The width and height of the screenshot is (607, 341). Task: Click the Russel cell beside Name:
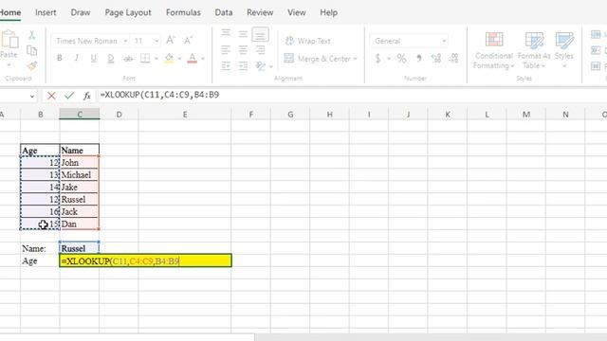pyautogui.click(x=80, y=248)
